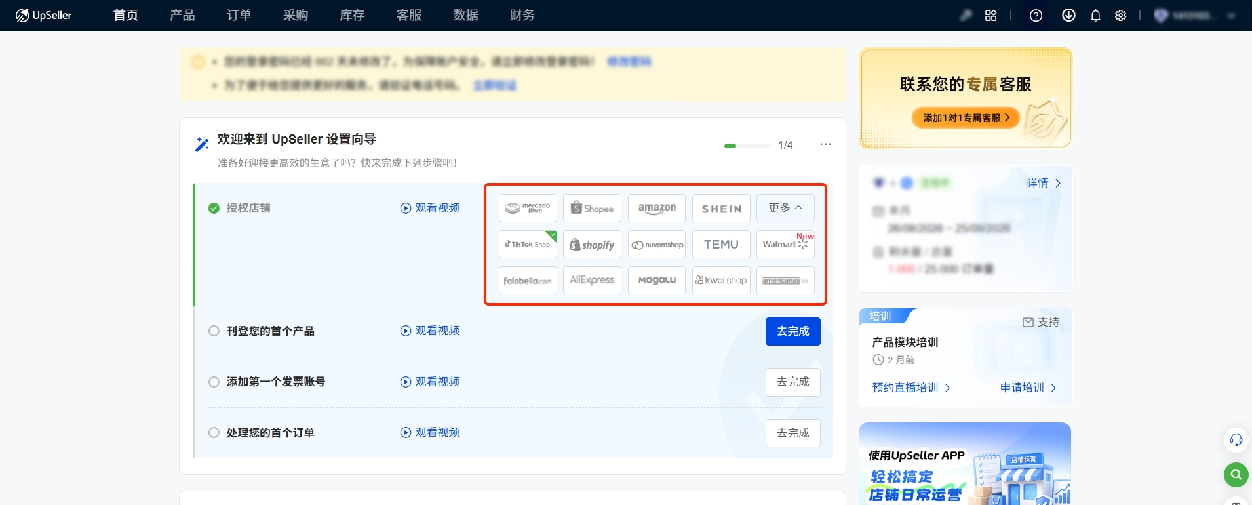Viewport: 1252px width, 505px height.
Task: Open the 库存 menu
Action: coord(352,15)
